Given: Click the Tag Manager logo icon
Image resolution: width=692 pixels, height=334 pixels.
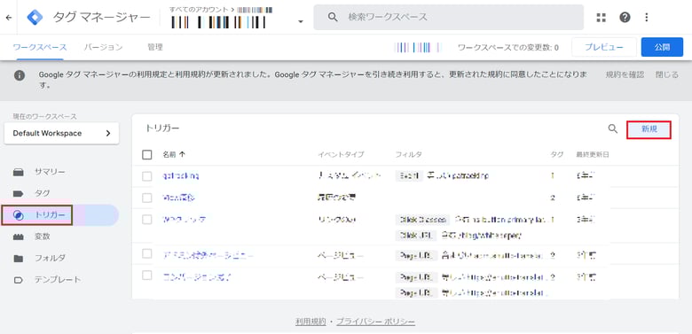Looking at the screenshot, I should [35, 17].
